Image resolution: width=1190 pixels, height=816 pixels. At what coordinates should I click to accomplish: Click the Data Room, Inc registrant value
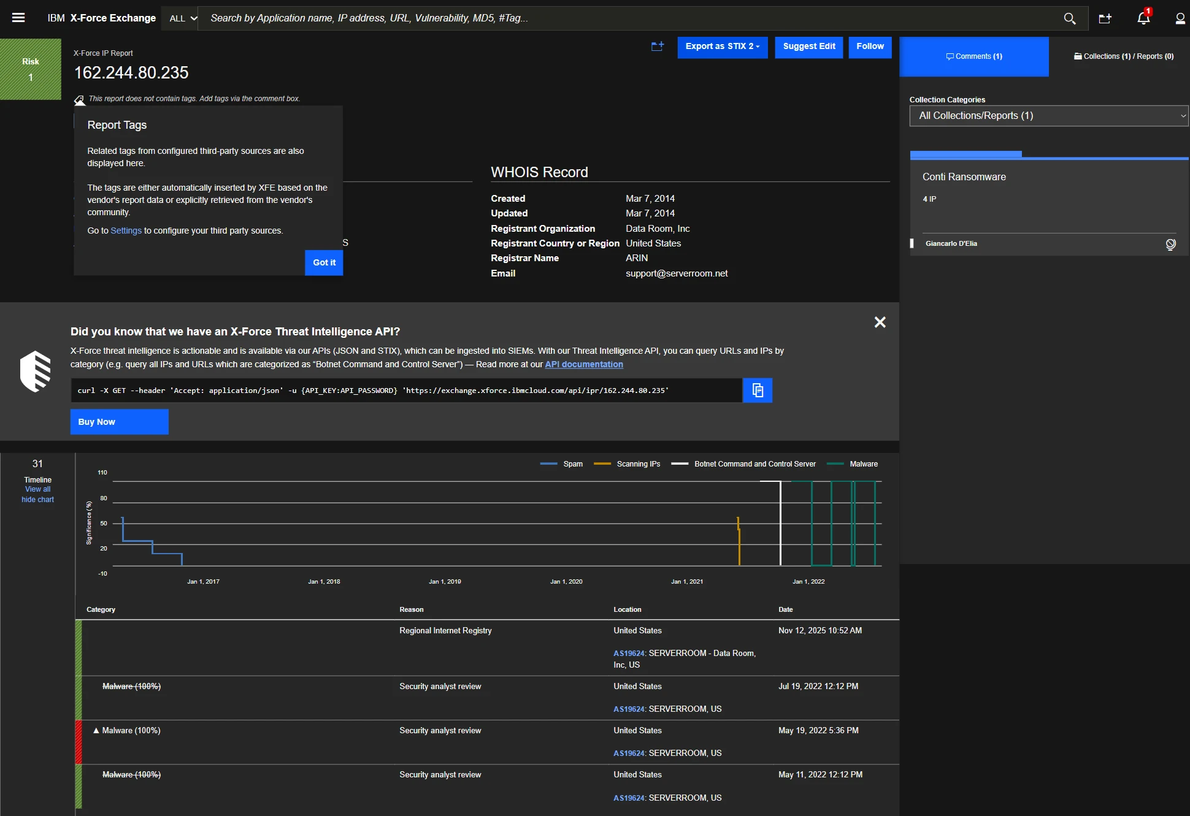[x=658, y=229]
